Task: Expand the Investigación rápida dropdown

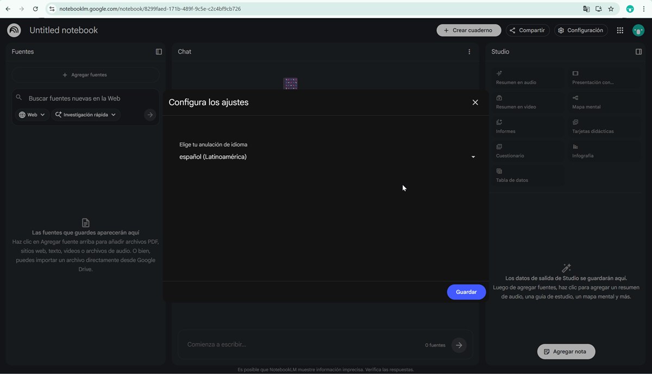Action: (x=86, y=115)
